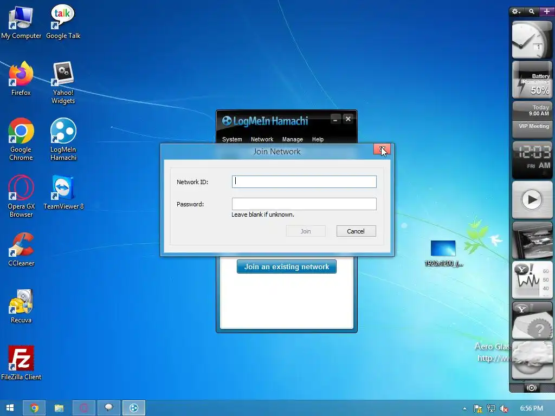Open File Explorer from the taskbar
Viewport: 555px width, 416px height.
click(59, 408)
